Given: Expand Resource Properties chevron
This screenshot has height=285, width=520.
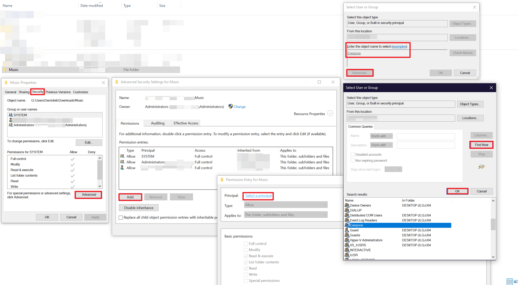Looking at the screenshot, I should (x=330, y=114).
